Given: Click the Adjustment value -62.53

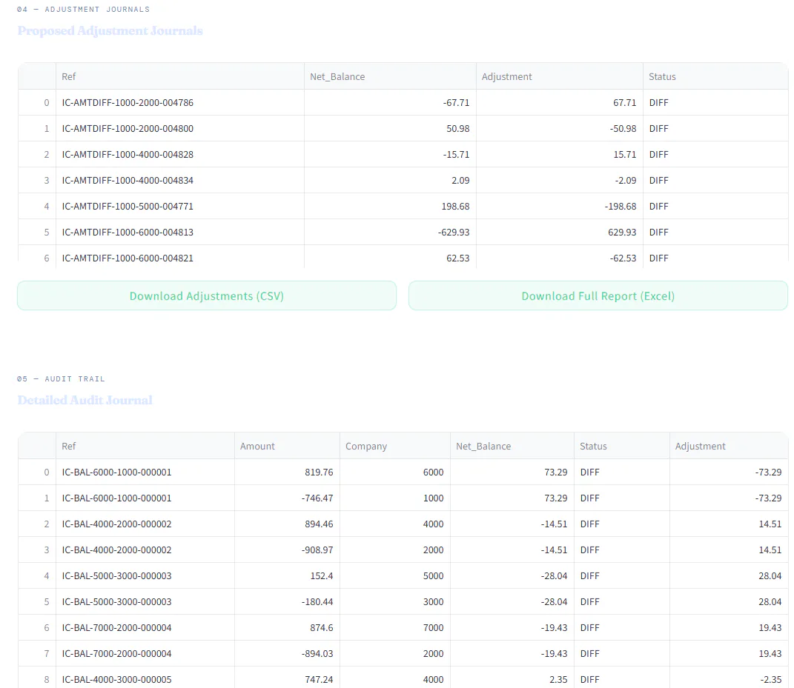Looking at the screenshot, I should [x=560, y=258].
